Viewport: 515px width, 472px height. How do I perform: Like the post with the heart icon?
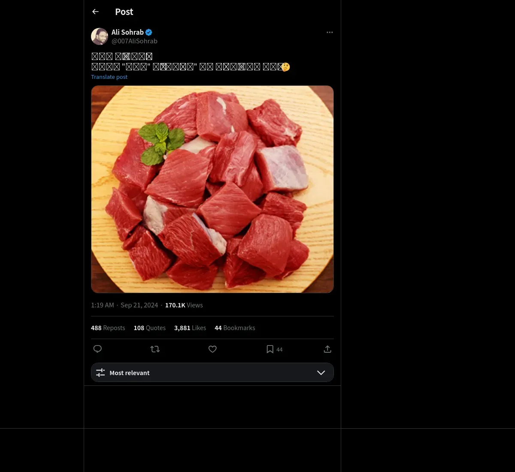[212, 349]
